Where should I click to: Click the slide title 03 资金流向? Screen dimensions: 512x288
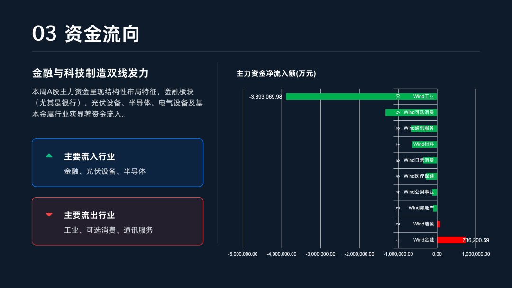[x=86, y=34]
